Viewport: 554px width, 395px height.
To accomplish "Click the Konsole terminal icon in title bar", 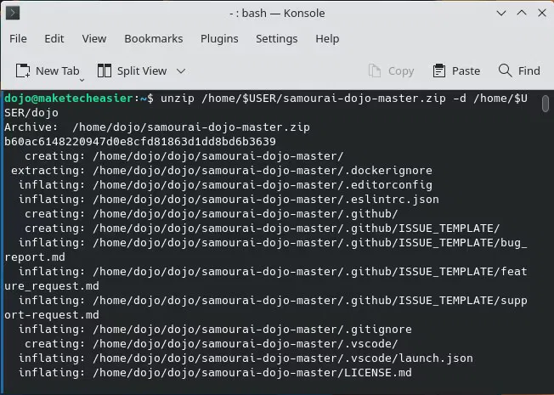I will [13, 14].
